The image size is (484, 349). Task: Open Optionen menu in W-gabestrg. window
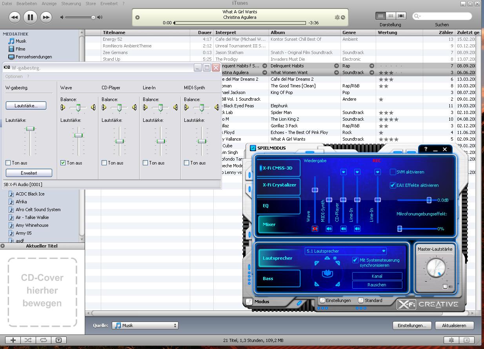pyautogui.click(x=14, y=76)
